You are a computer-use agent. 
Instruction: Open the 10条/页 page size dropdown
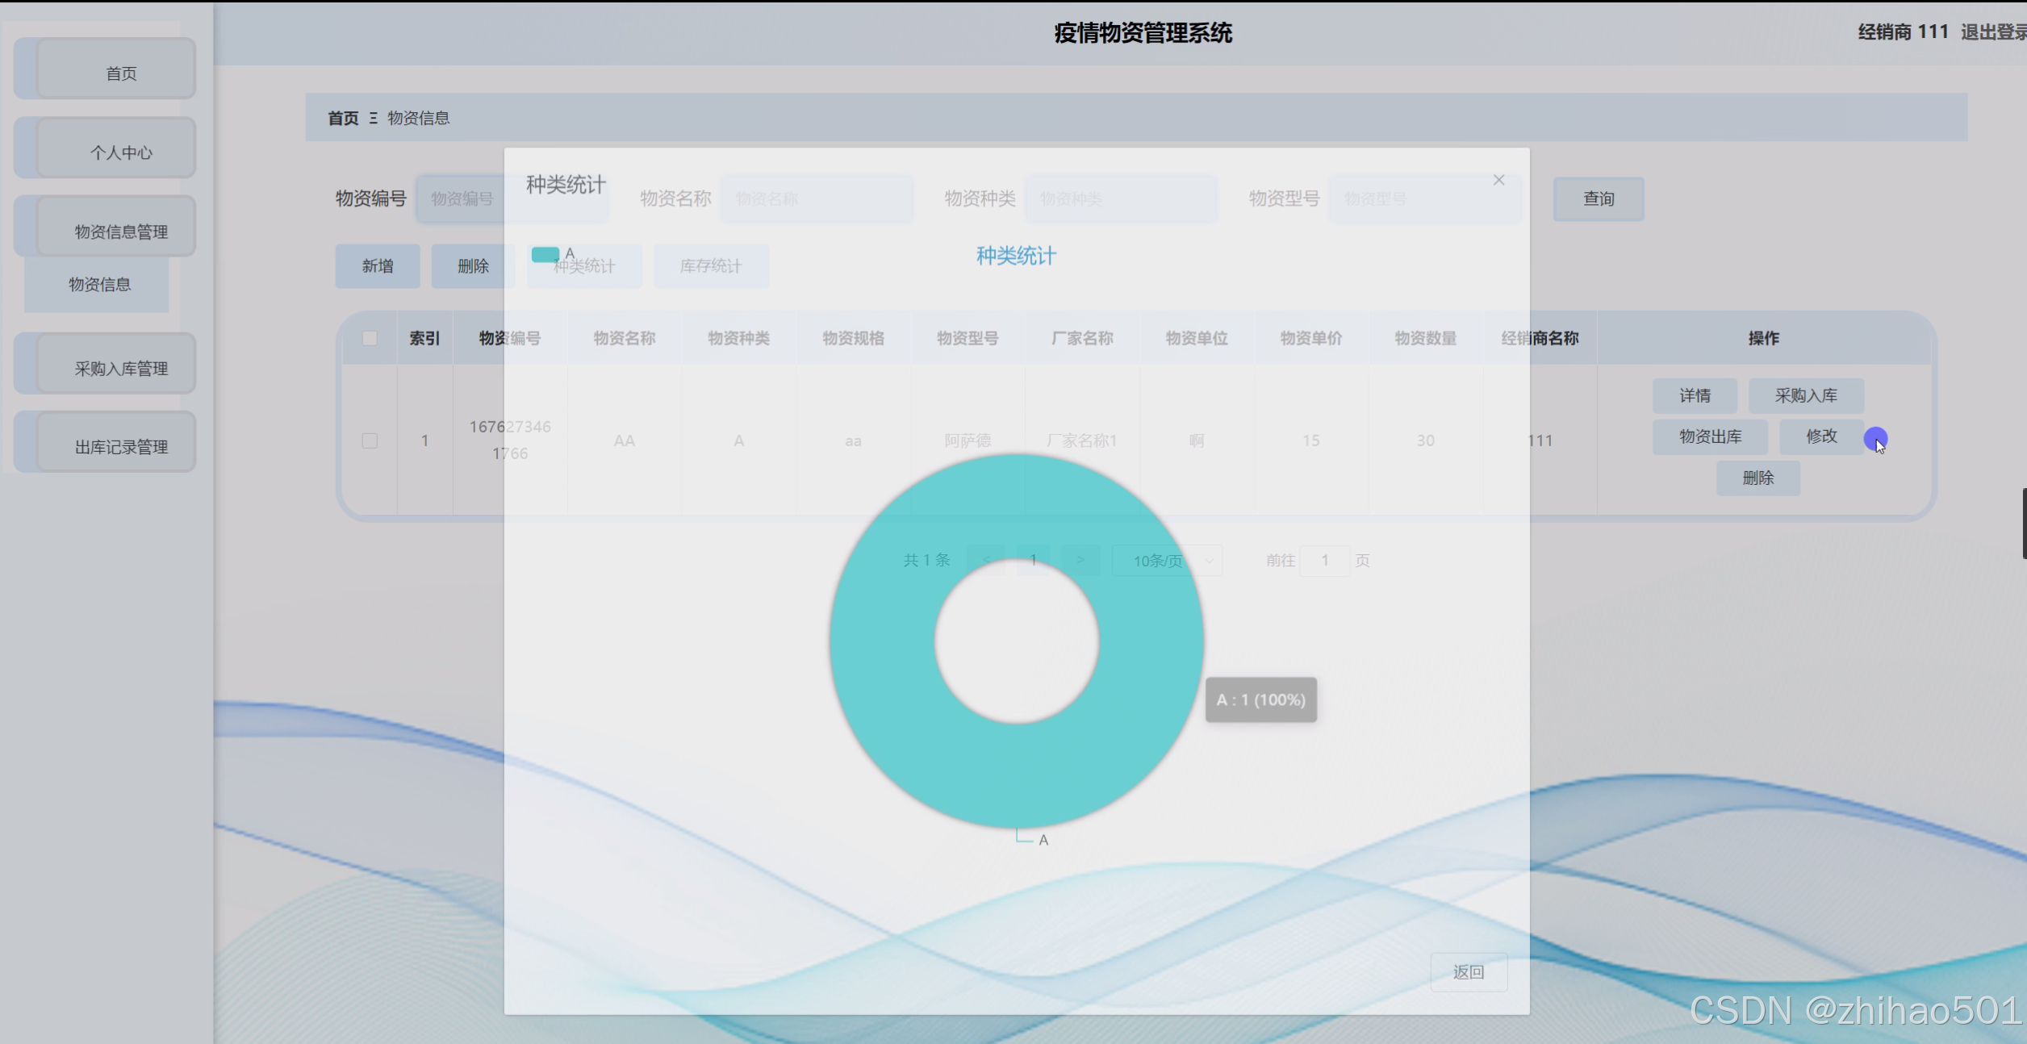point(1167,560)
